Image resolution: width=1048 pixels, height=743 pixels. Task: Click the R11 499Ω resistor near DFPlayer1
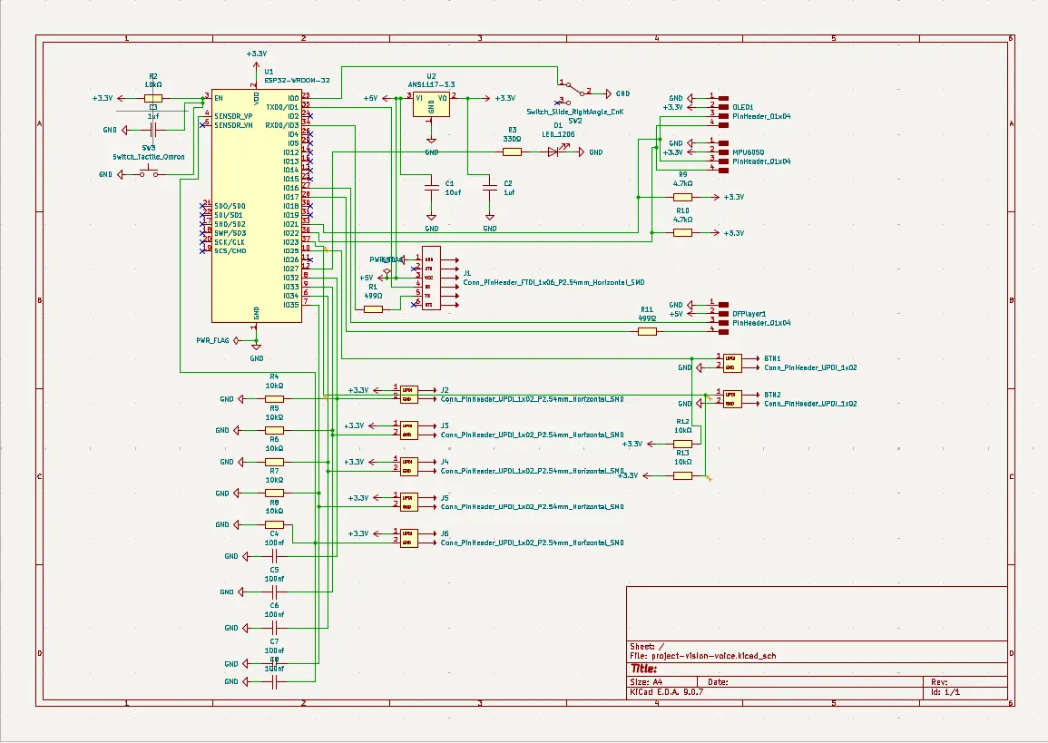point(647,331)
